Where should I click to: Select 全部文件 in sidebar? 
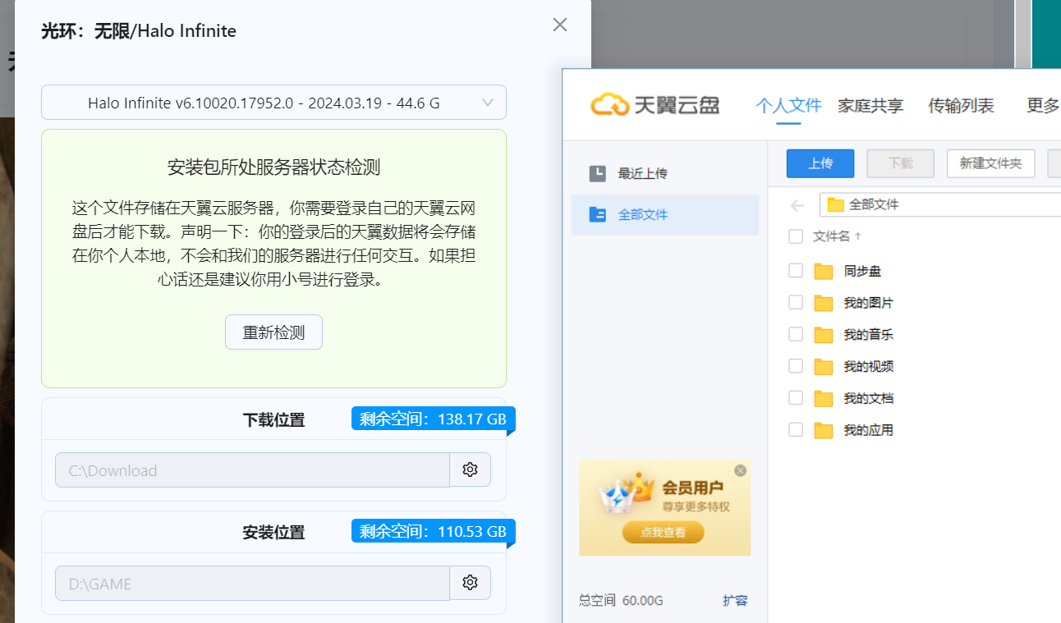pos(664,214)
